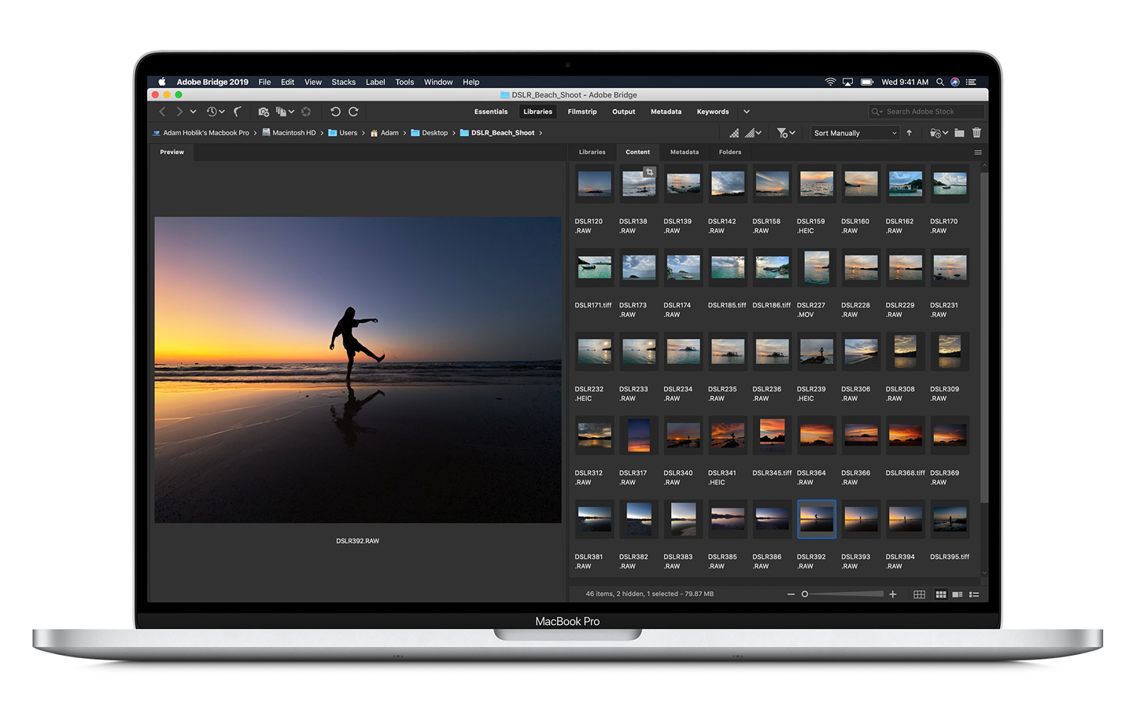1133x717 pixels.
Task: Toggle ascending sort order arrow
Action: click(910, 133)
